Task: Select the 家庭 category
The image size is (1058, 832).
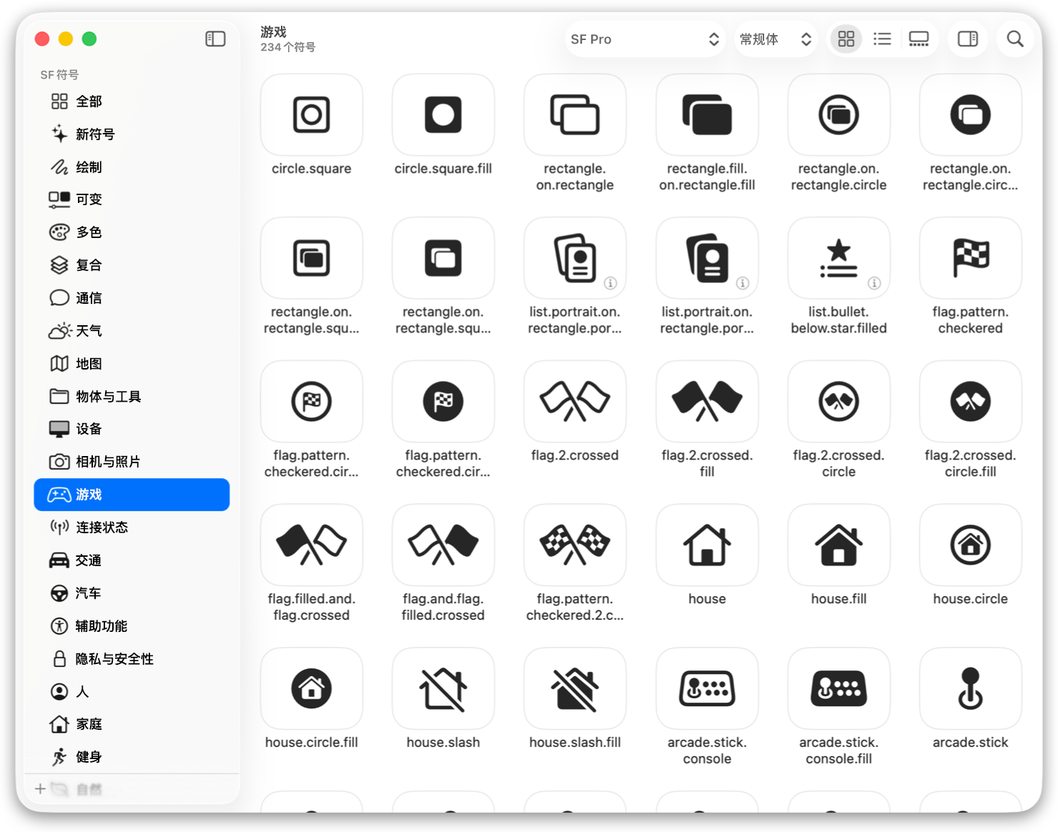Action: (x=132, y=724)
